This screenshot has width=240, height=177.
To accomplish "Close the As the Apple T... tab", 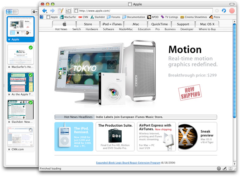I will coord(9,94).
